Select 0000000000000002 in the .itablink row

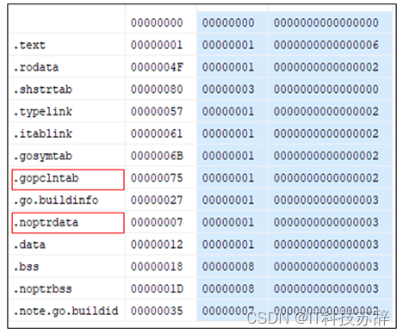point(326,133)
